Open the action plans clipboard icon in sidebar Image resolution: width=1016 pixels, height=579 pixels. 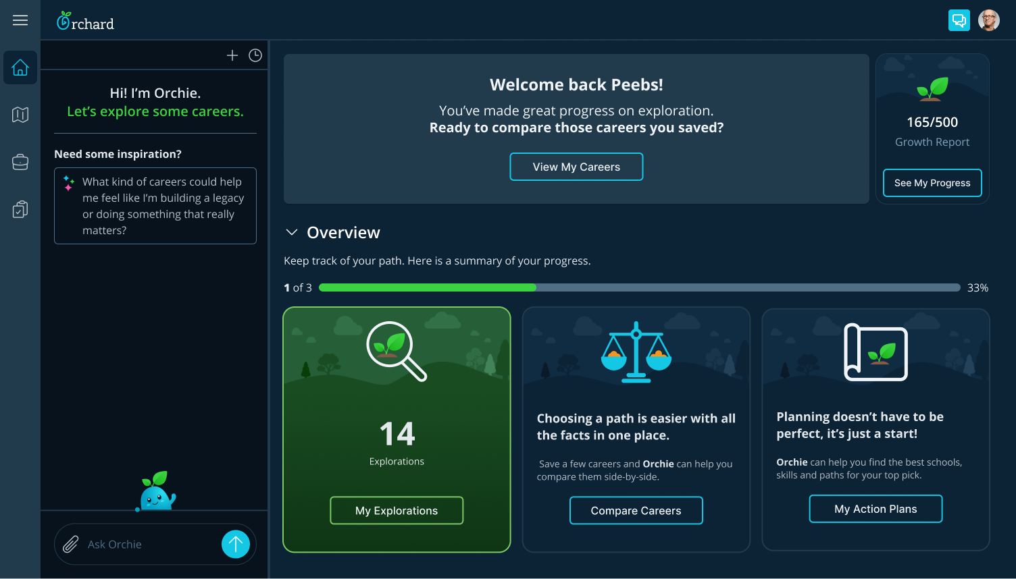(20, 209)
